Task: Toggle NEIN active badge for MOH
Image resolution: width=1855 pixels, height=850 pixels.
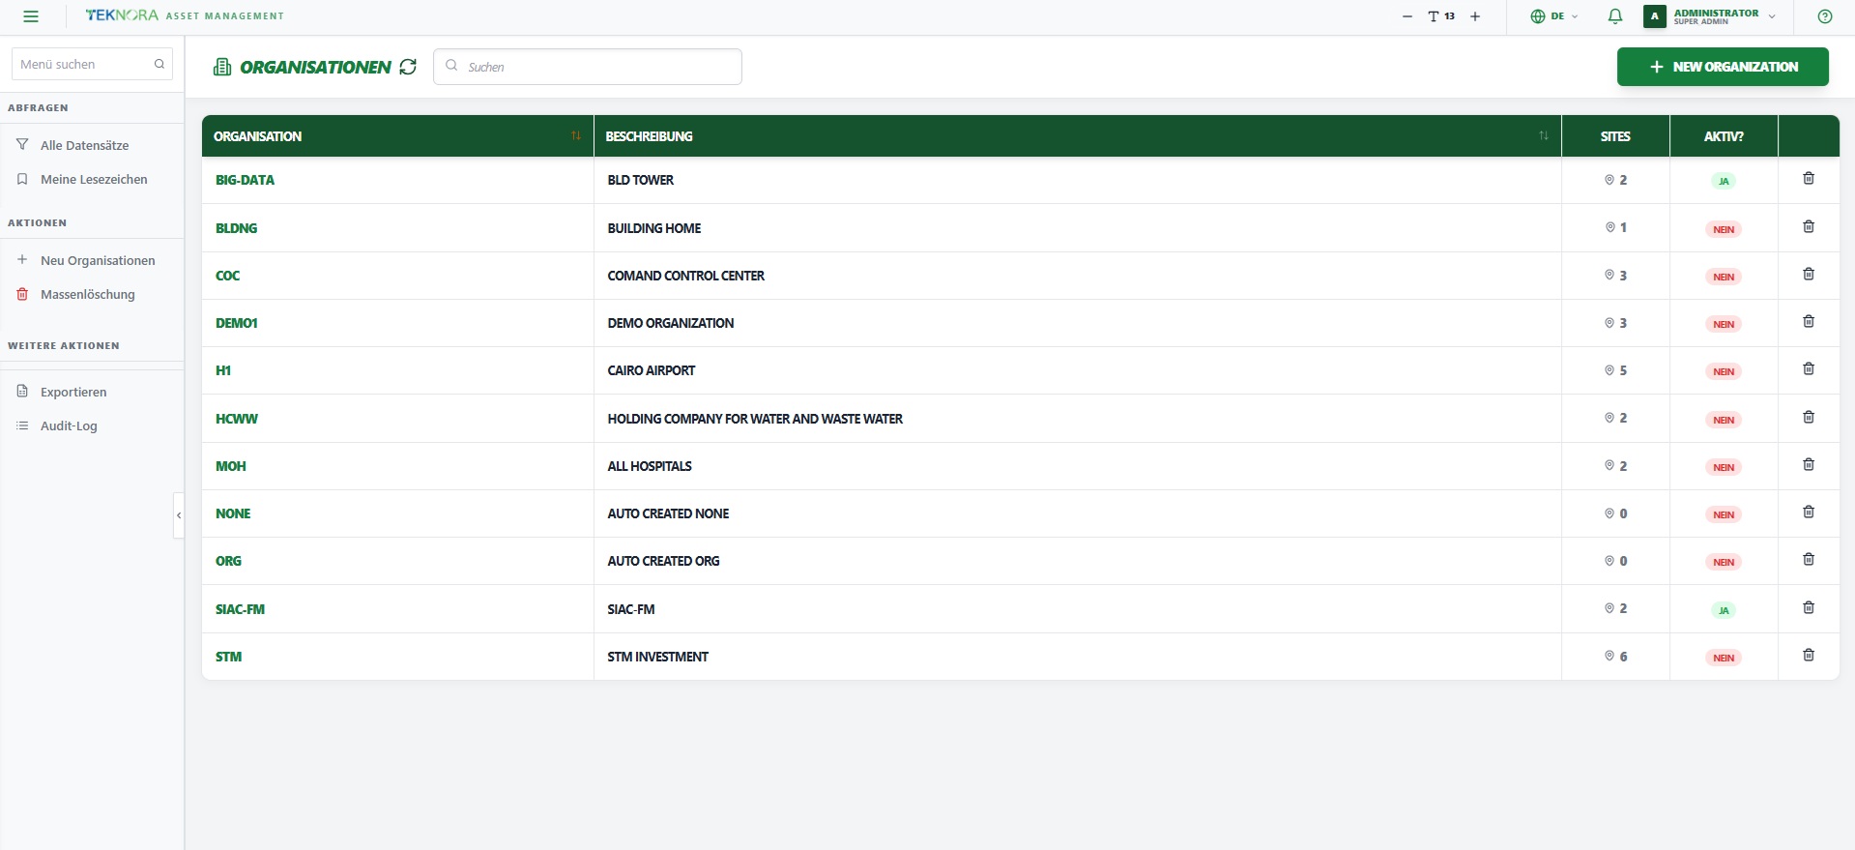Action: (x=1724, y=467)
